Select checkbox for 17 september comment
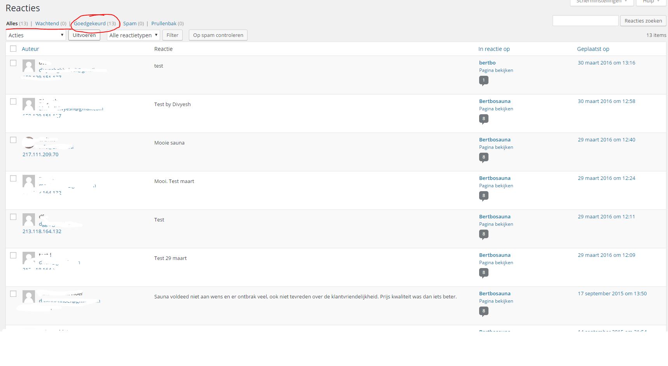Viewport: 668px width, 366px height. click(x=13, y=294)
